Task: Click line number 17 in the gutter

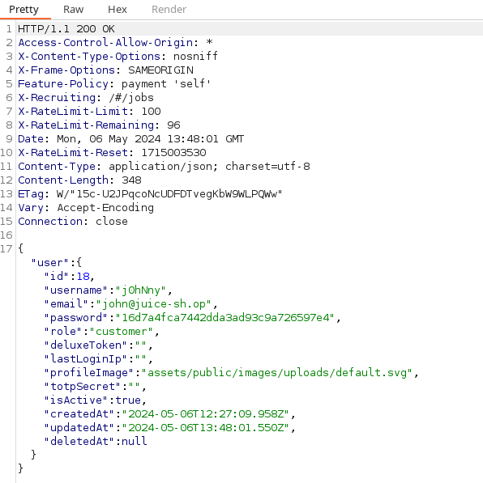Action: 6,249
